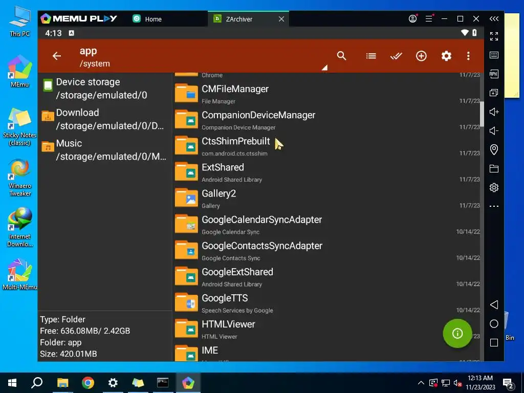The width and height of the screenshot is (524, 393).
Task: Open the HTMLViewer folder
Action: tap(327, 330)
